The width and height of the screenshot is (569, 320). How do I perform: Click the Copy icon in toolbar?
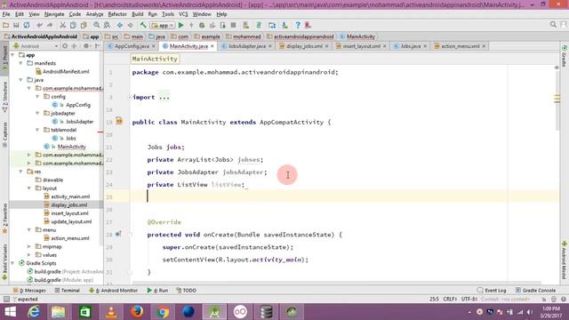pyautogui.click(x=73, y=25)
